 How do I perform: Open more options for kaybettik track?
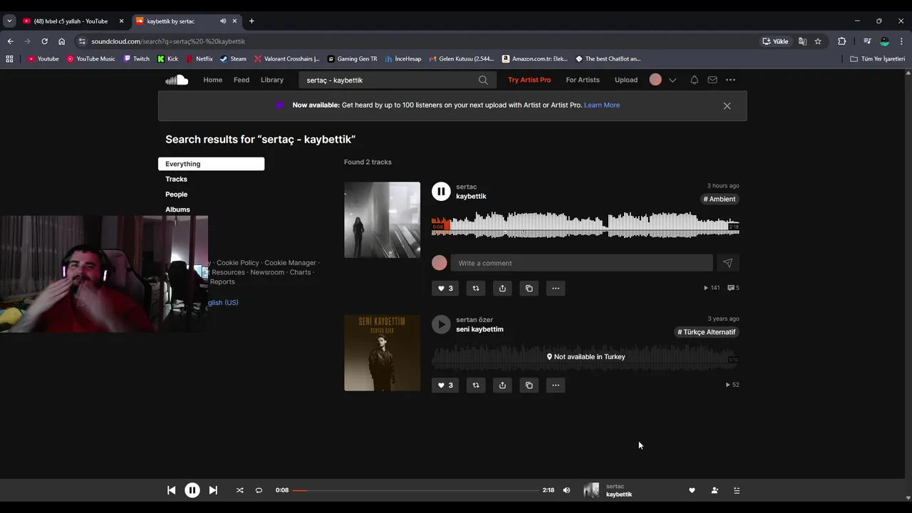click(x=556, y=288)
